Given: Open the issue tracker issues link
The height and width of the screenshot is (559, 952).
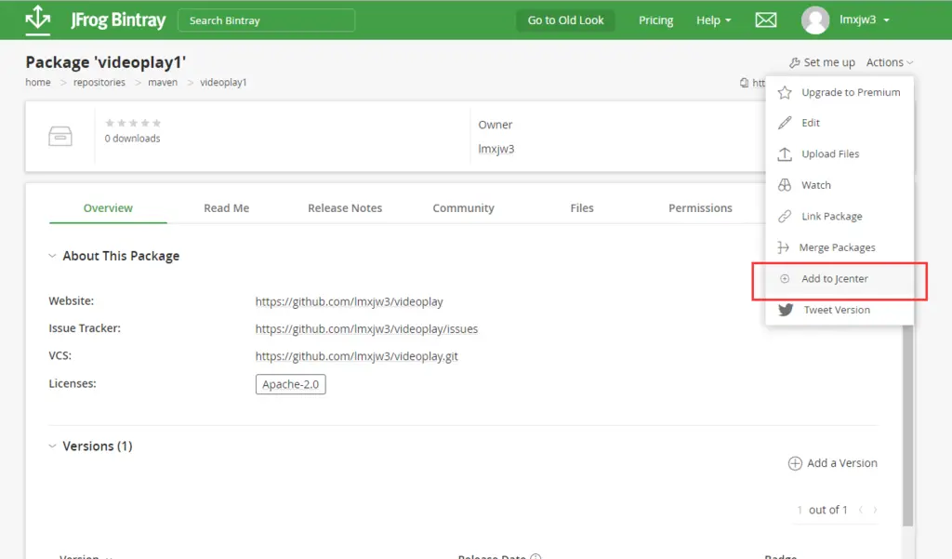Looking at the screenshot, I should point(366,329).
